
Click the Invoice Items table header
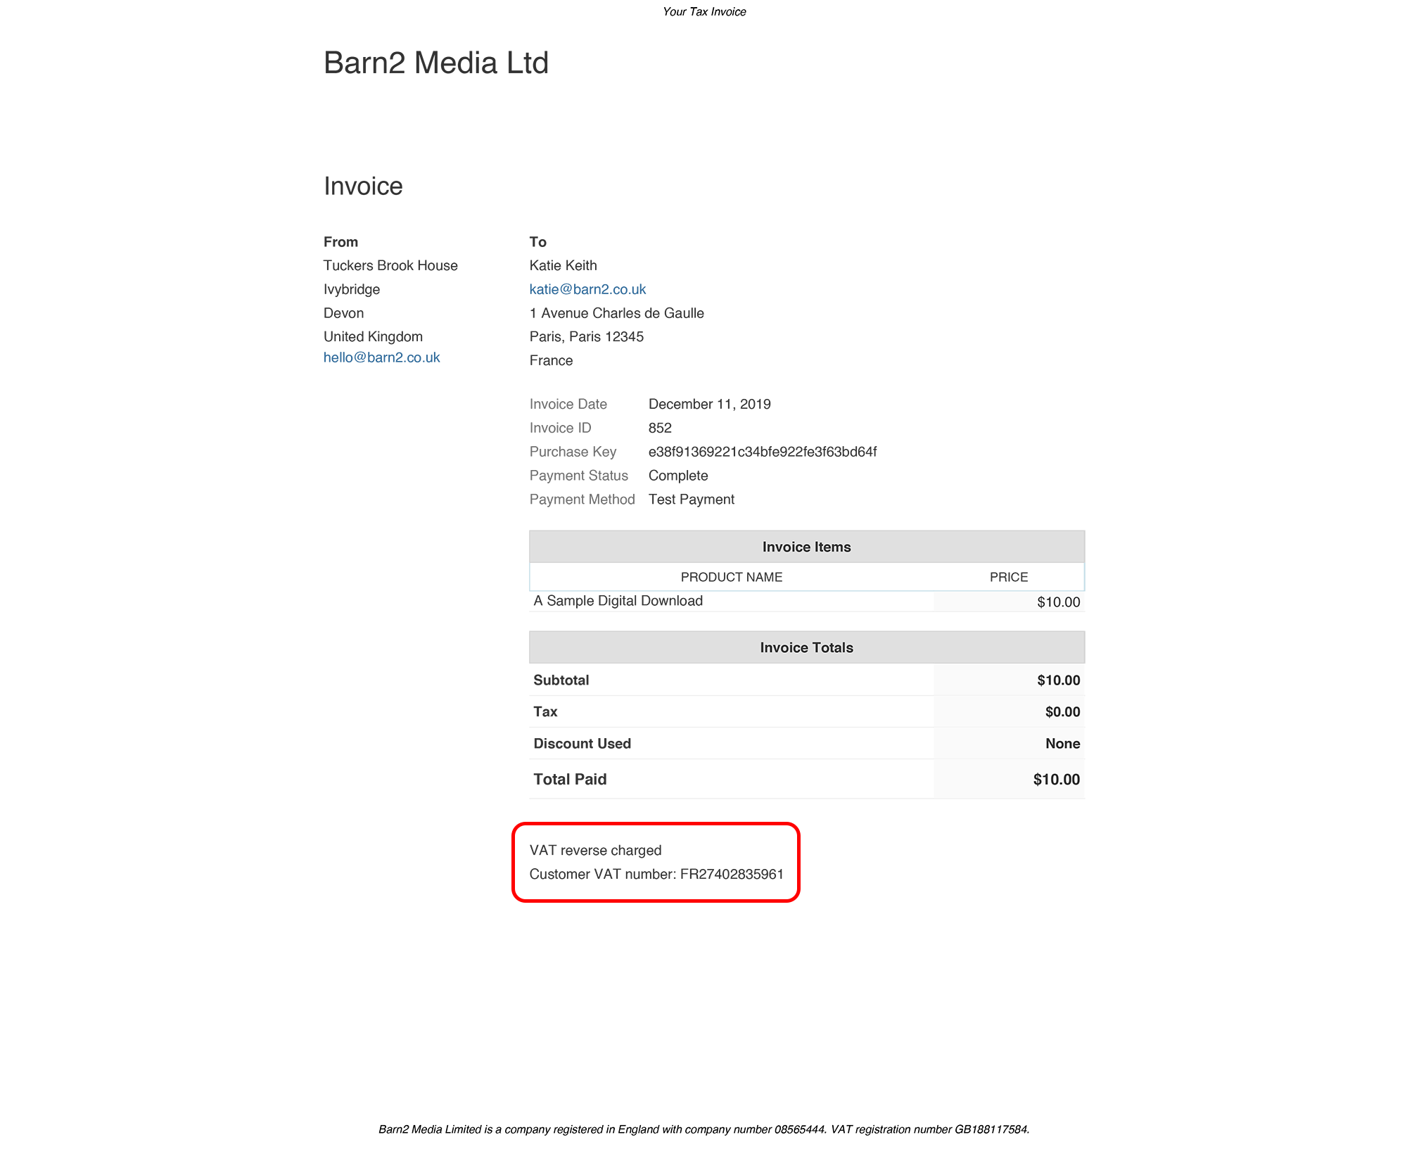pos(806,547)
